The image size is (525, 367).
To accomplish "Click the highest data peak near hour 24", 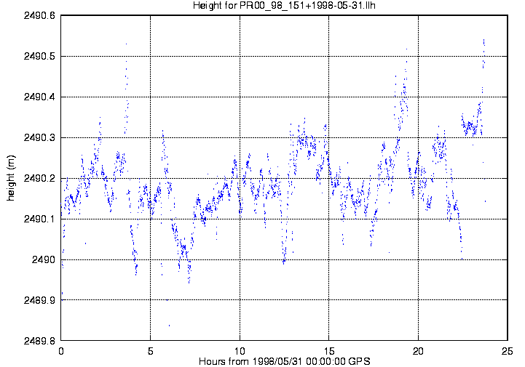I will click(x=483, y=40).
